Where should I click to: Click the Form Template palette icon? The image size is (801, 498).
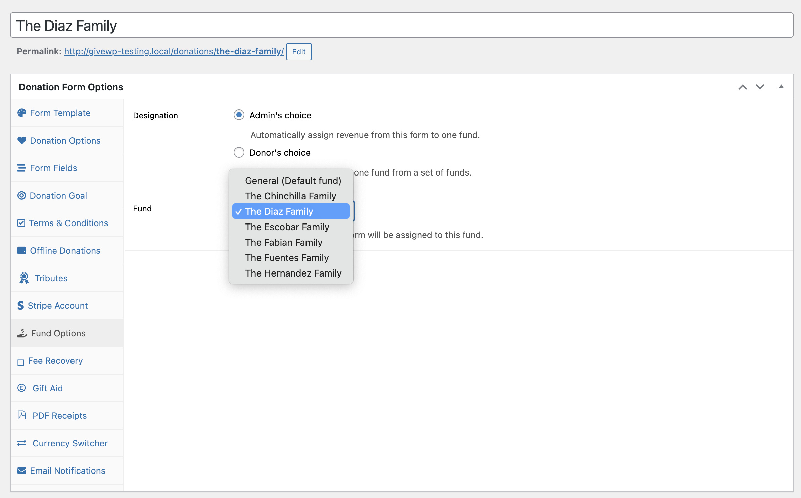click(x=22, y=113)
